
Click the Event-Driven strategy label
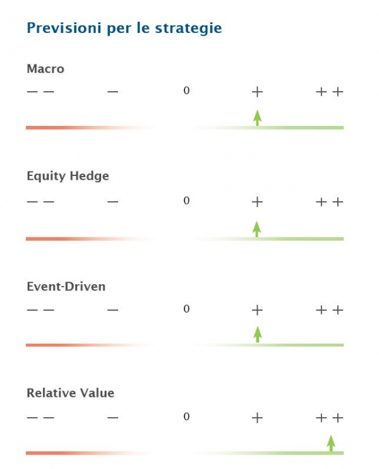click(x=66, y=287)
